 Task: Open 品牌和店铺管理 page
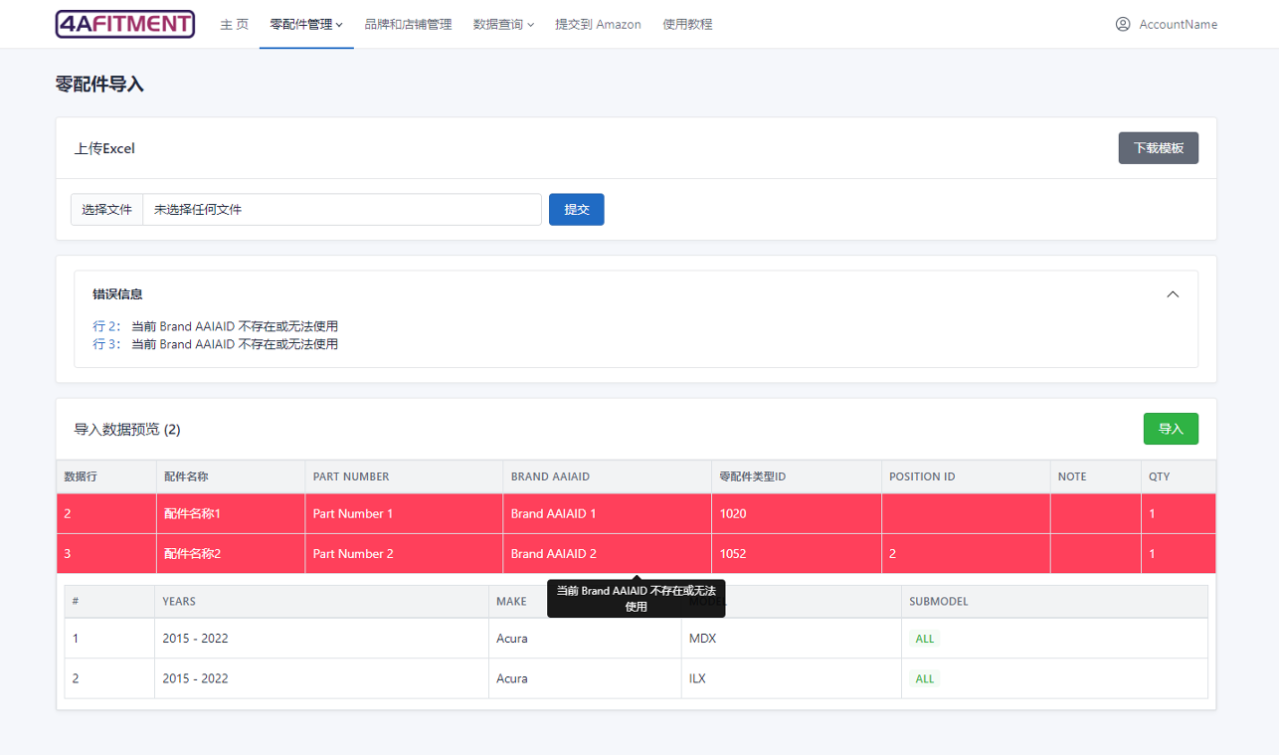pos(408,24)
